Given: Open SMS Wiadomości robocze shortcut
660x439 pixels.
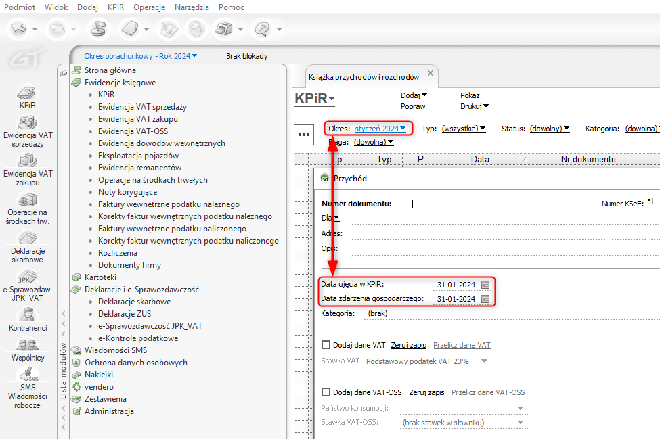Looking at the screenshot, I should pos(27,388).
